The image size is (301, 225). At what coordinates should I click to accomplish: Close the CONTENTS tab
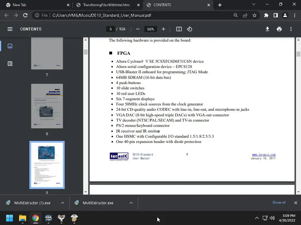209,5
